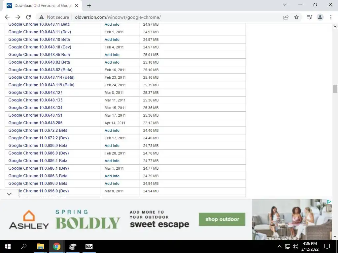This screenshot has width=338, height=253.
Task: Open File Explorer from taskbar
Action: coord(40,246)
